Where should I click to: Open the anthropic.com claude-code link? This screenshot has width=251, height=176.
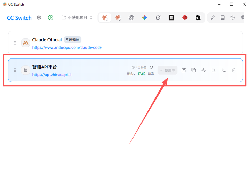67,47
